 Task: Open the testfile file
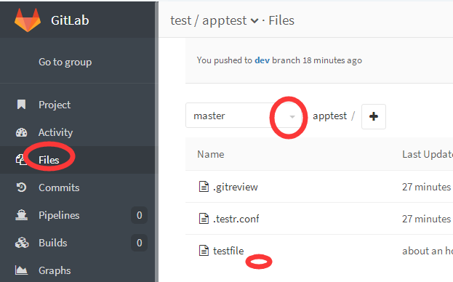(228, 251)
